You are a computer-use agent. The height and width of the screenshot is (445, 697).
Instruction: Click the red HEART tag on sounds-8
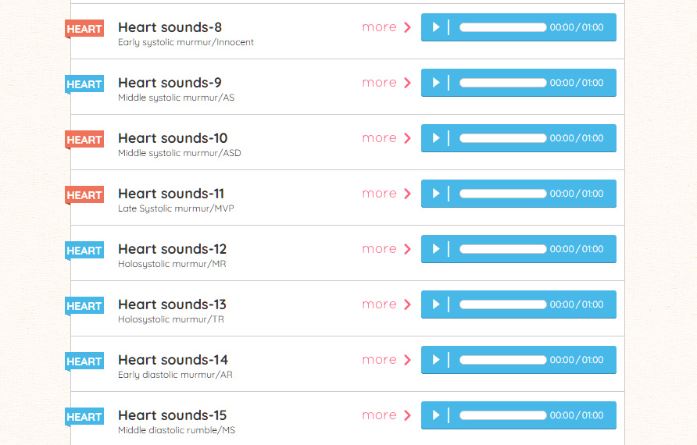point(84,29)
